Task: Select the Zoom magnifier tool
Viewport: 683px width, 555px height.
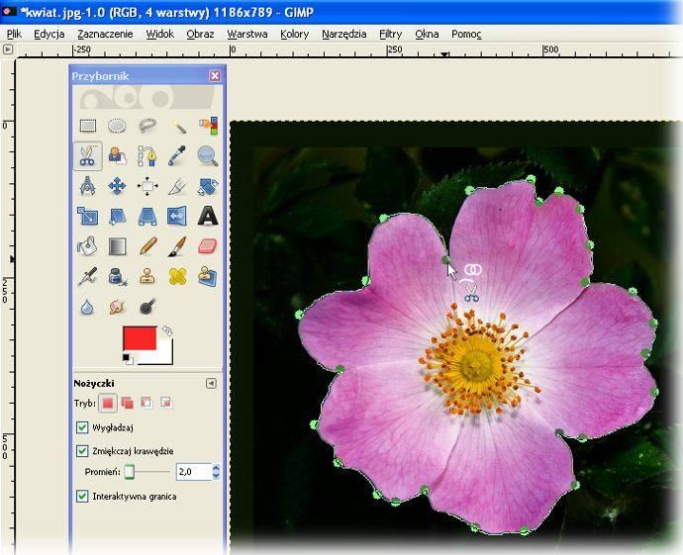Action: [x=208, y=156]
